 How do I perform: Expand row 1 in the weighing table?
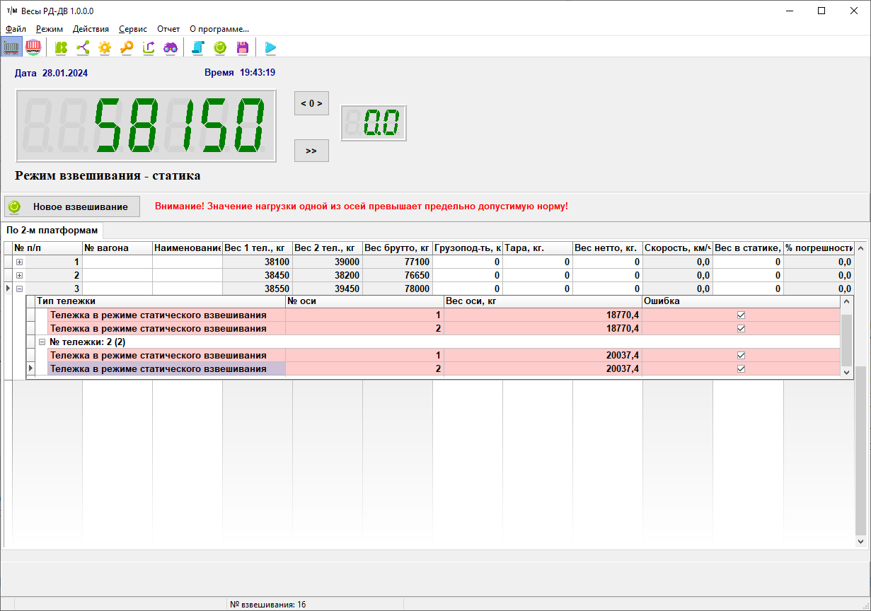click(x=19, y=262)
